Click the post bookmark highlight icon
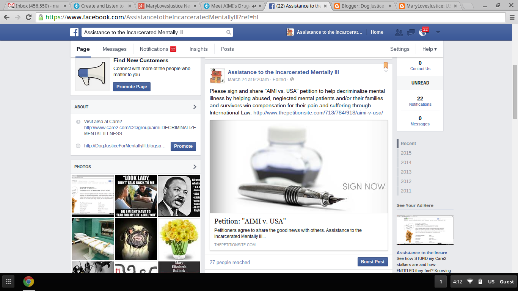Screen dimensions: 518x291 (386, 65)
